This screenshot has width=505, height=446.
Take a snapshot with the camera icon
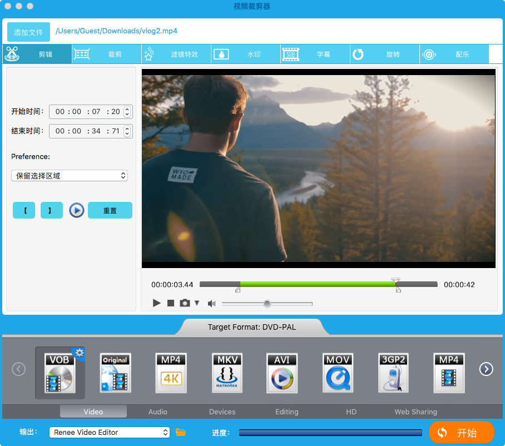185,303
